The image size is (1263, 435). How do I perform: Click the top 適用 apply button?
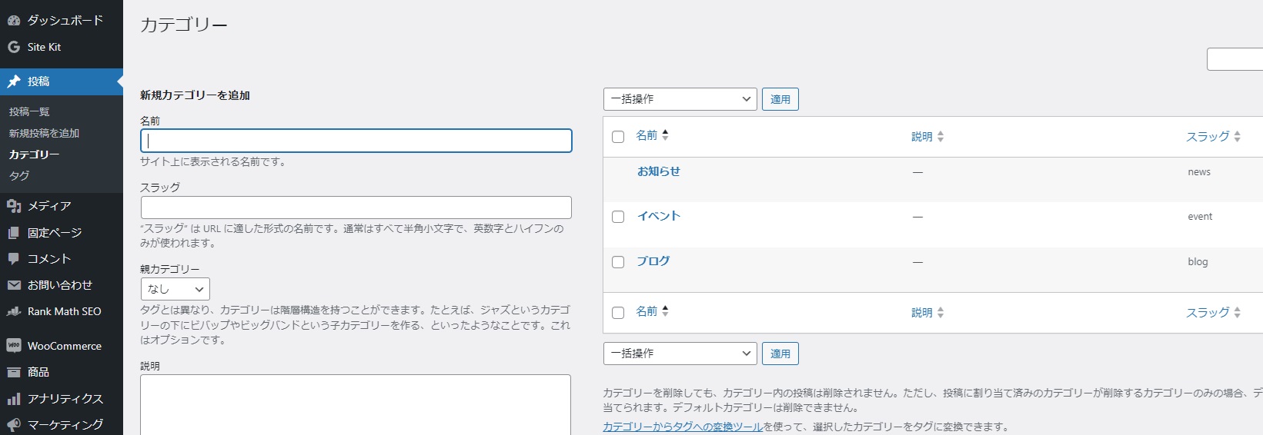[x=780, y=99]
